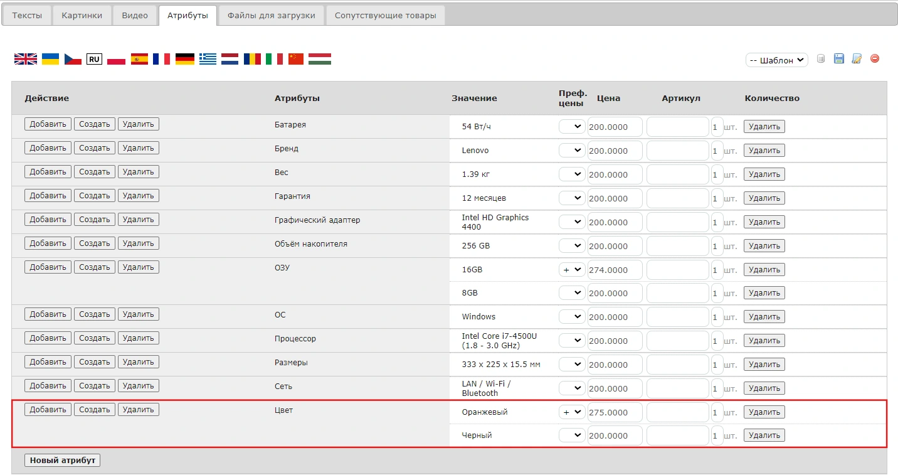The height and width of the screenshot is (475, 898).
Task: Select the Chinese flag language
Action: click(x=296, y=59)
